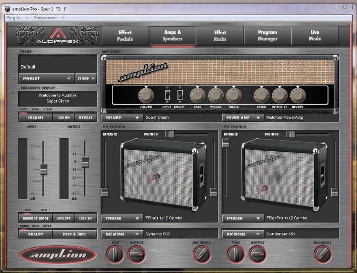Screen dimensions: 357x273
Task: Click the PAN knob under Condenser 451
Action: (236, 254)
